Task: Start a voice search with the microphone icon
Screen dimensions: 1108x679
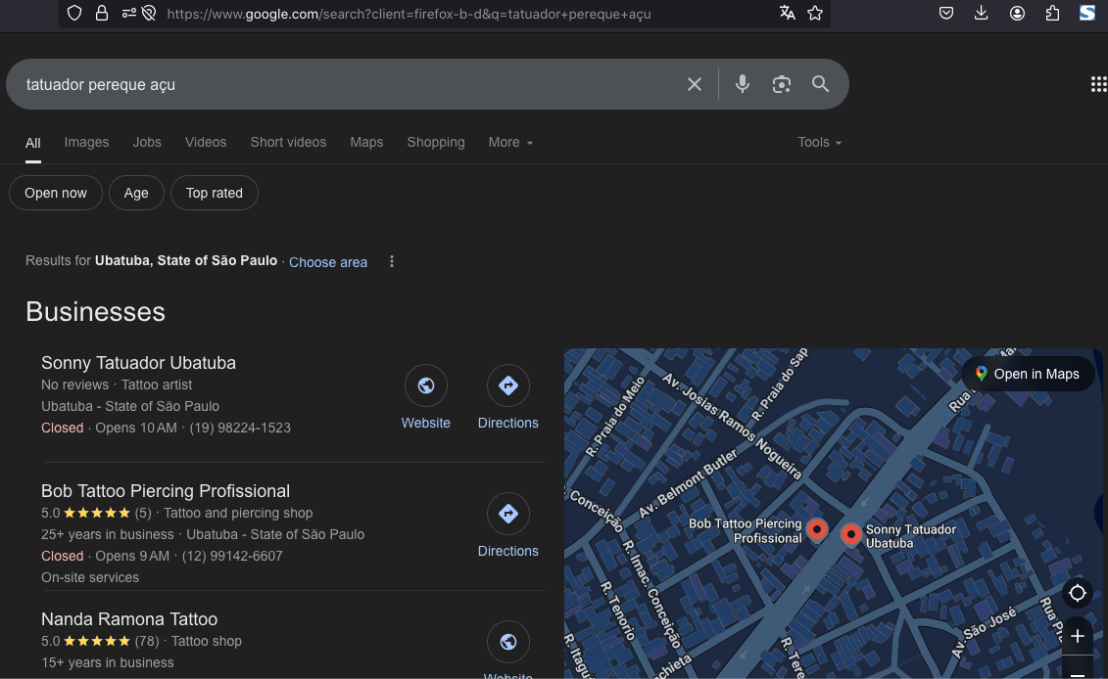Action: [742, 84]
